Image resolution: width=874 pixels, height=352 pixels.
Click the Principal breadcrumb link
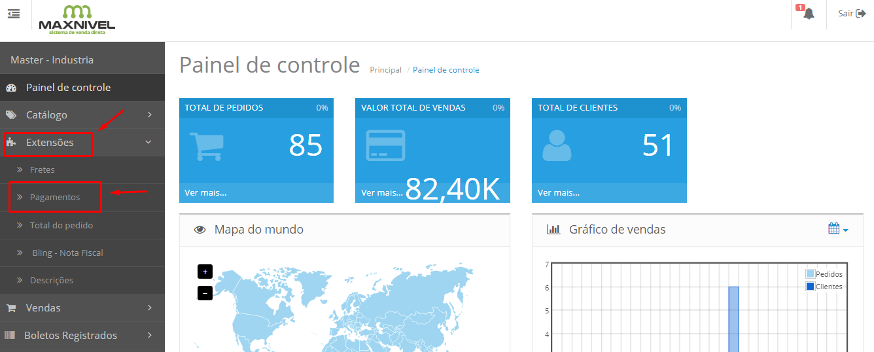point(385,70)
